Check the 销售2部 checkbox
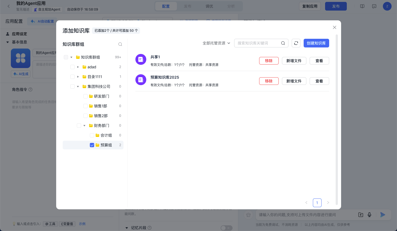 click(x=85, y=116)
